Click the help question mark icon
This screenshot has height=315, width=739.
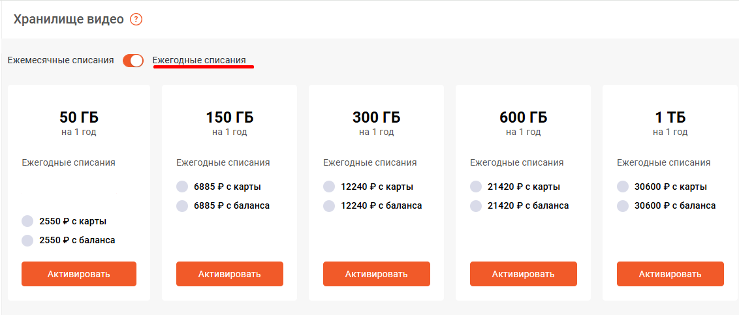click(x=136, y=20)
